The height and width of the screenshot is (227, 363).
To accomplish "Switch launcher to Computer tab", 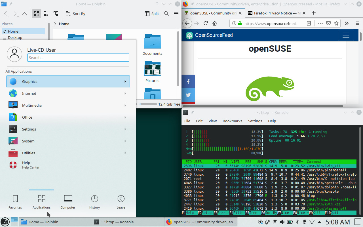I will (x=68, y=201).
